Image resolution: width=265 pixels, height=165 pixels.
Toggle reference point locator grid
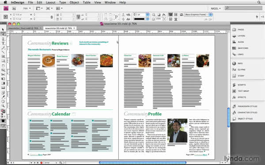[6, 17]
